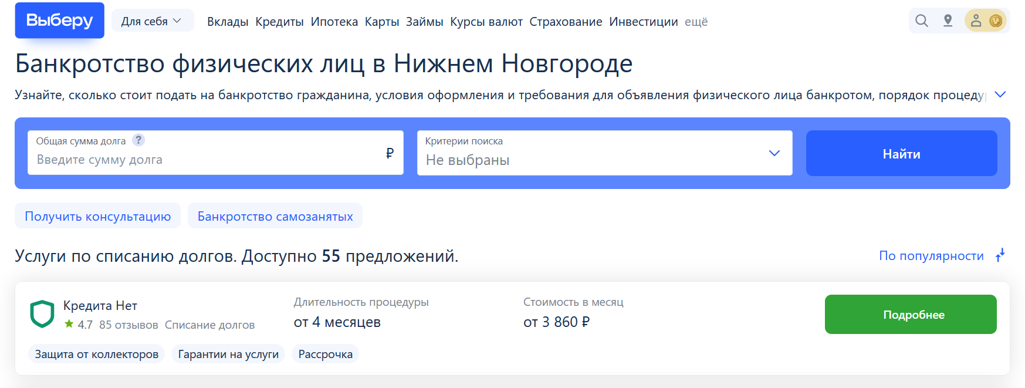Image resolution: width=1025 pixels, height=388 pixels.
Task: Open the 85 отзывов reviews link
Action: click(x=128, y=325)
